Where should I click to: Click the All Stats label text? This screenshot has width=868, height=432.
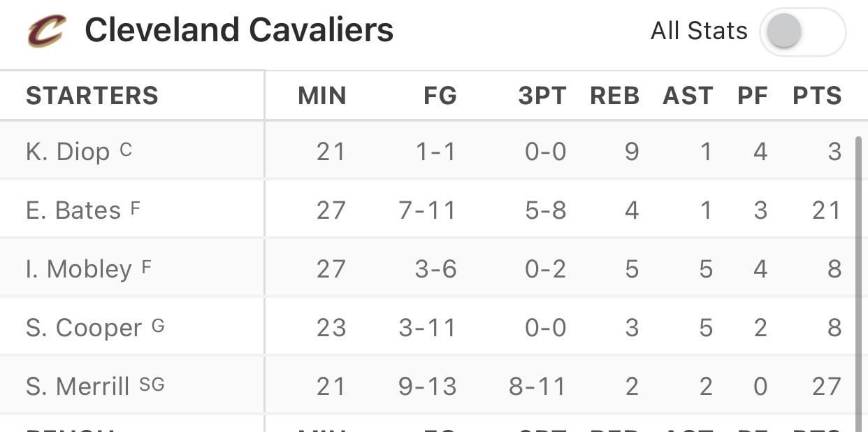click(x=699, y=31)
